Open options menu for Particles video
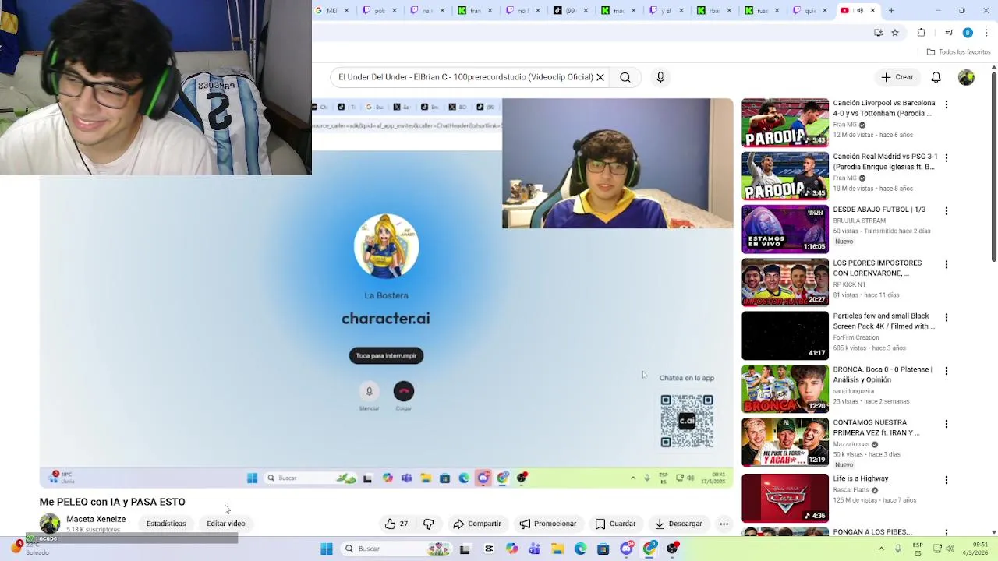The image size is (998, 561). point(947,317)
